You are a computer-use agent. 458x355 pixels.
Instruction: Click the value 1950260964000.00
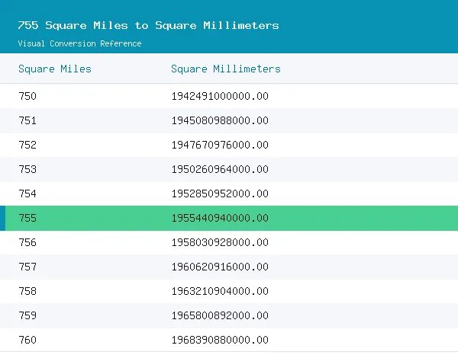pyautogui.click(x=220, y=169)
